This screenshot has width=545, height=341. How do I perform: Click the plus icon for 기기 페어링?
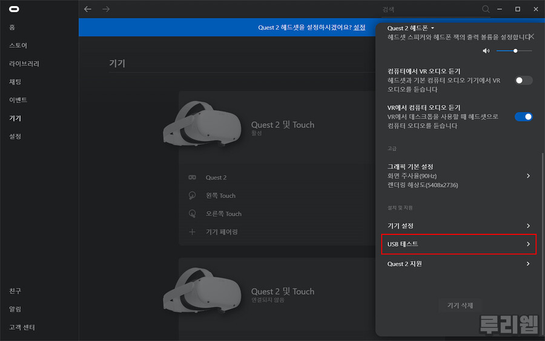point(192,232)
